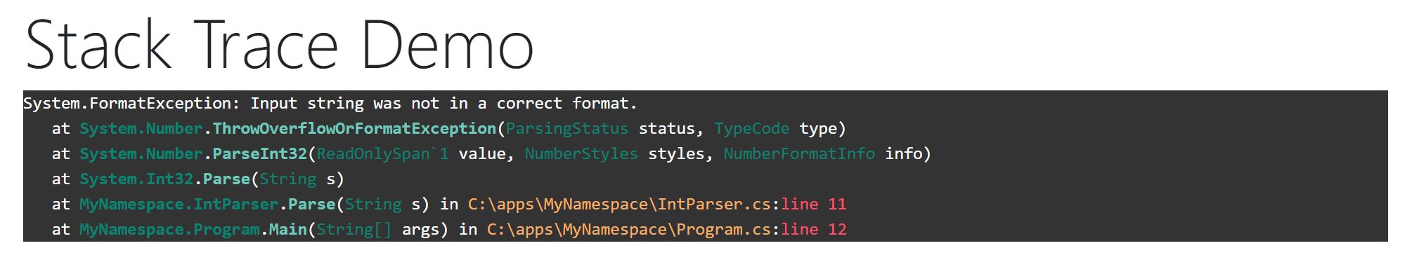Click the "NumberStyles" parameter type
Viewport: 1412px width, 269px height.
pyautogui.click(x=581, y=154)
